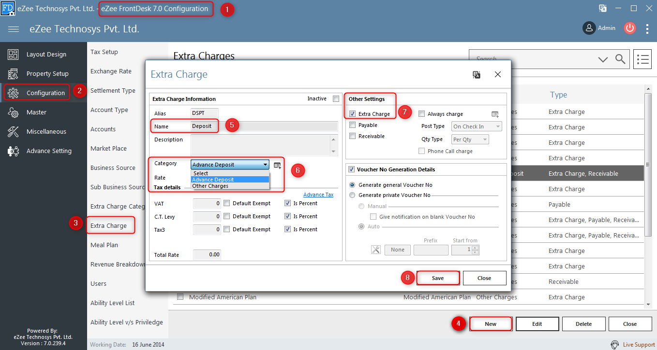The height and width of the screenshot is (350, 657).
Task: Increase the Start from stepper value
Action: tap(476, 248)
